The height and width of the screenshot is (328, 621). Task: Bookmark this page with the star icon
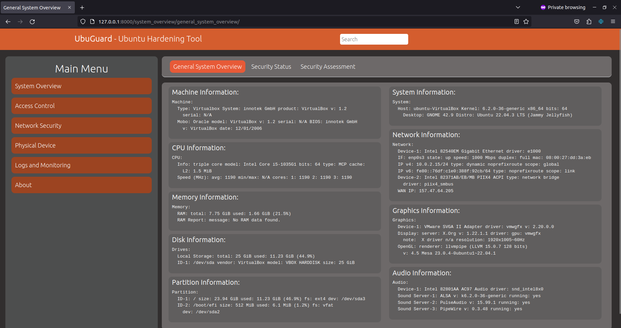pos(526,21)
